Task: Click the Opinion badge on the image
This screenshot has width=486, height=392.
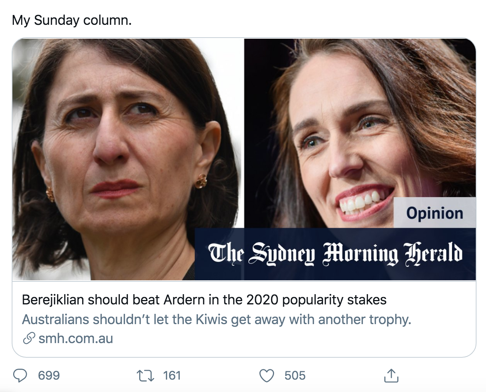Action: pos(434,213)
